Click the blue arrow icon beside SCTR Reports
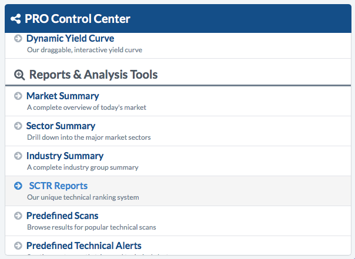Screen dimensions: 355x259 (x=18, y=186)
